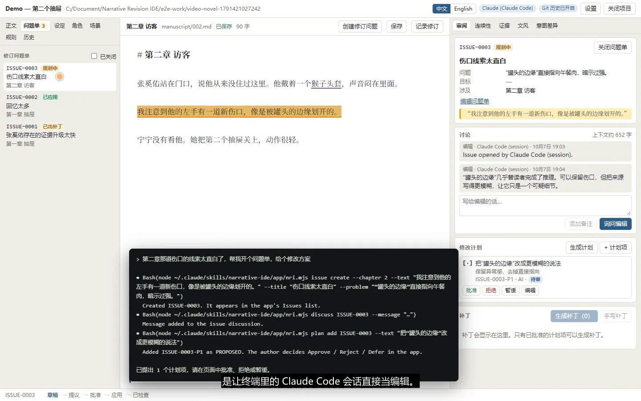This screenshot has width=641, height=401.
Task: Open the 编辑问题单 link
Action: click(x=475, y=102)
